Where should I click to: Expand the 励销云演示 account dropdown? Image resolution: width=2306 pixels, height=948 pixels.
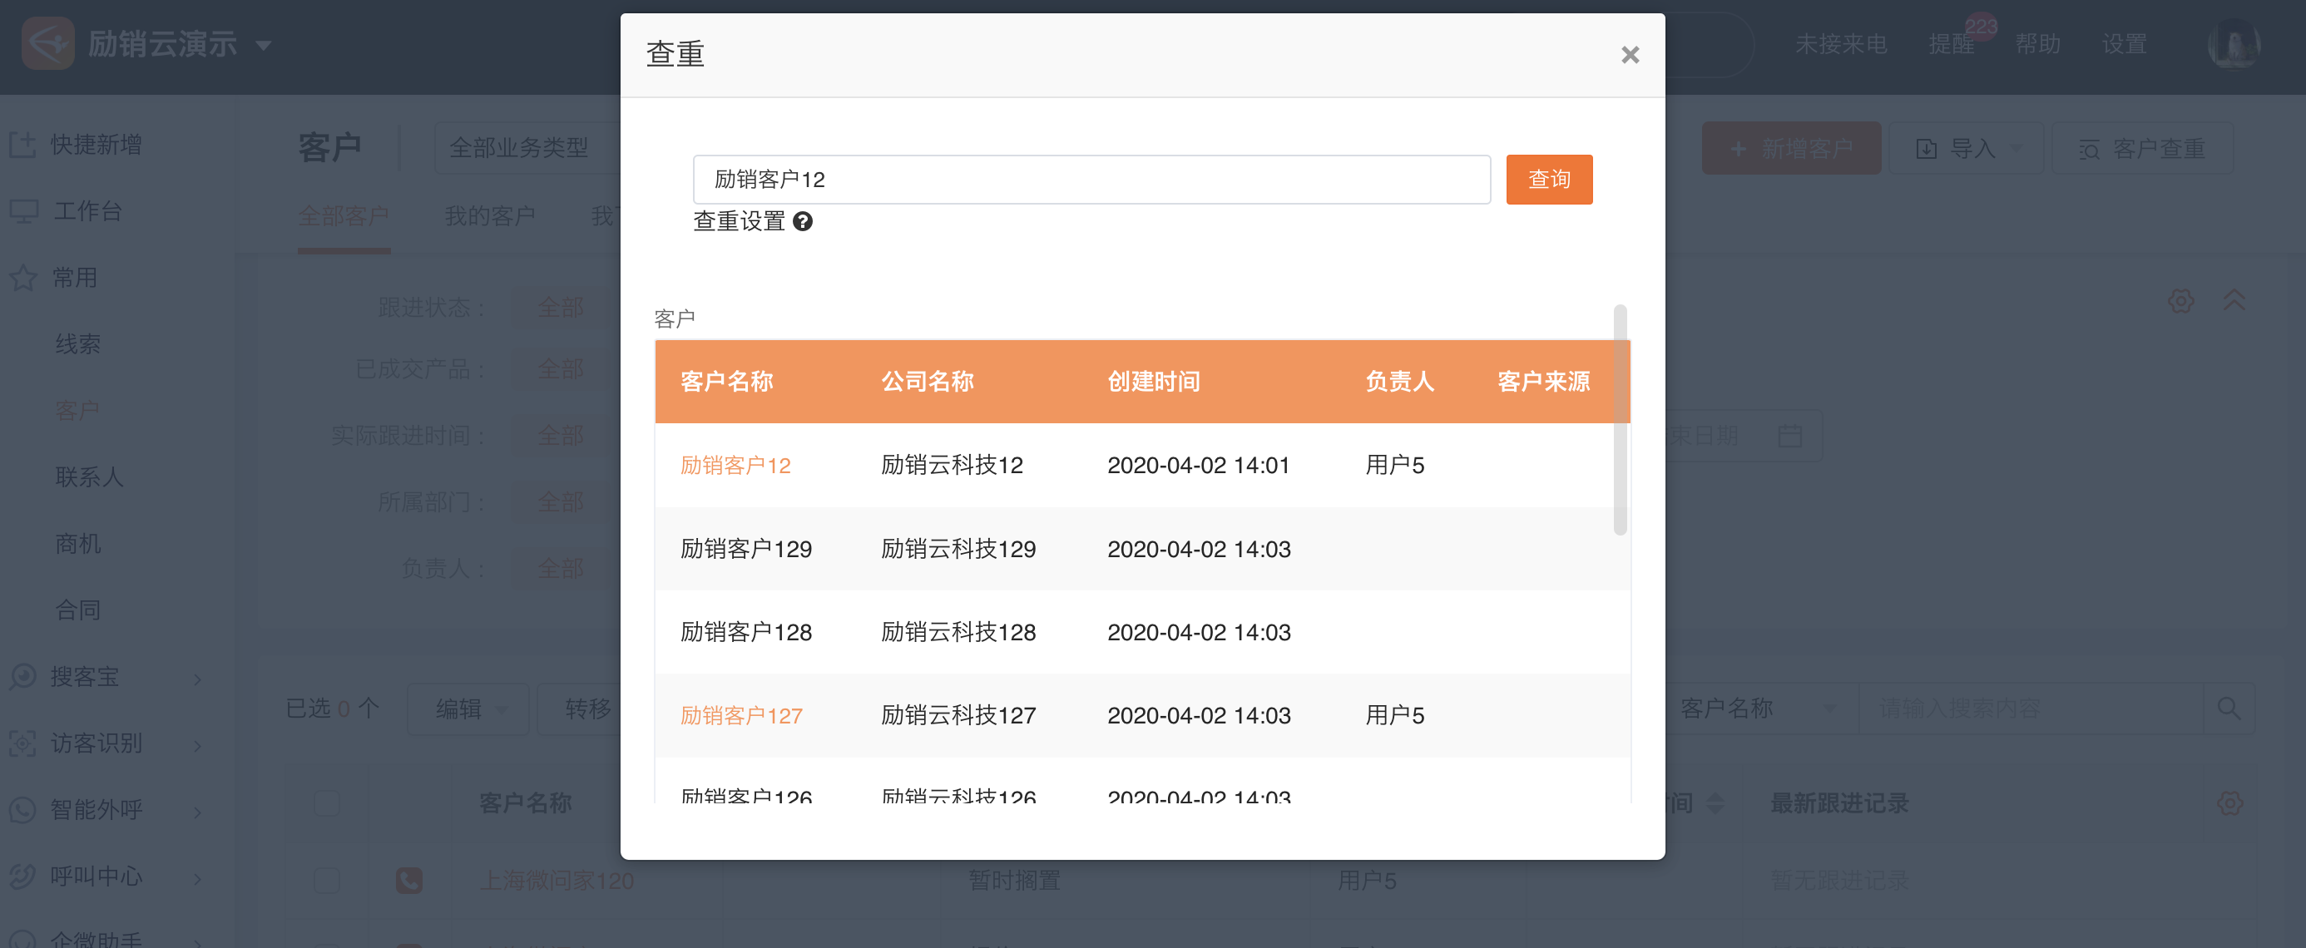(x=263, y=45)
